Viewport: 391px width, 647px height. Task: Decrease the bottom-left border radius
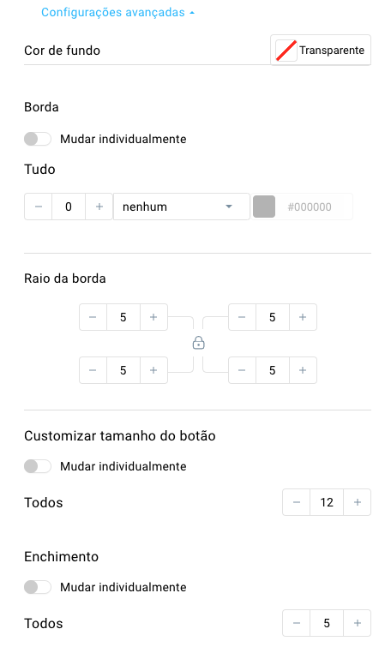tap(93, 370)
